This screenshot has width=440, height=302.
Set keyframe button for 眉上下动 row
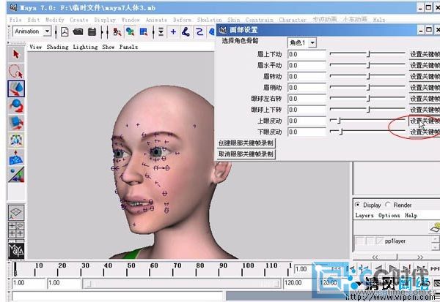tap(425, 54)
